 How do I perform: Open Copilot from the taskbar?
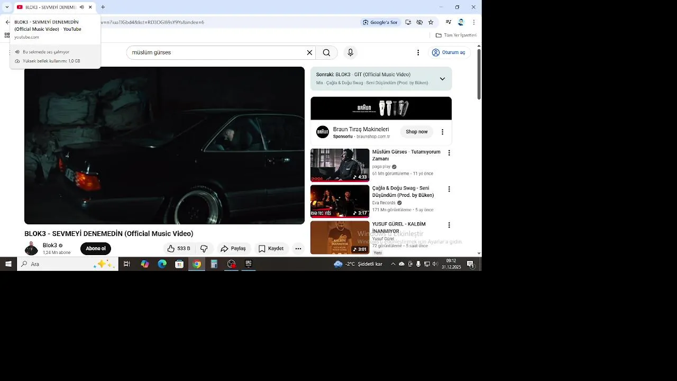point(144,264)
